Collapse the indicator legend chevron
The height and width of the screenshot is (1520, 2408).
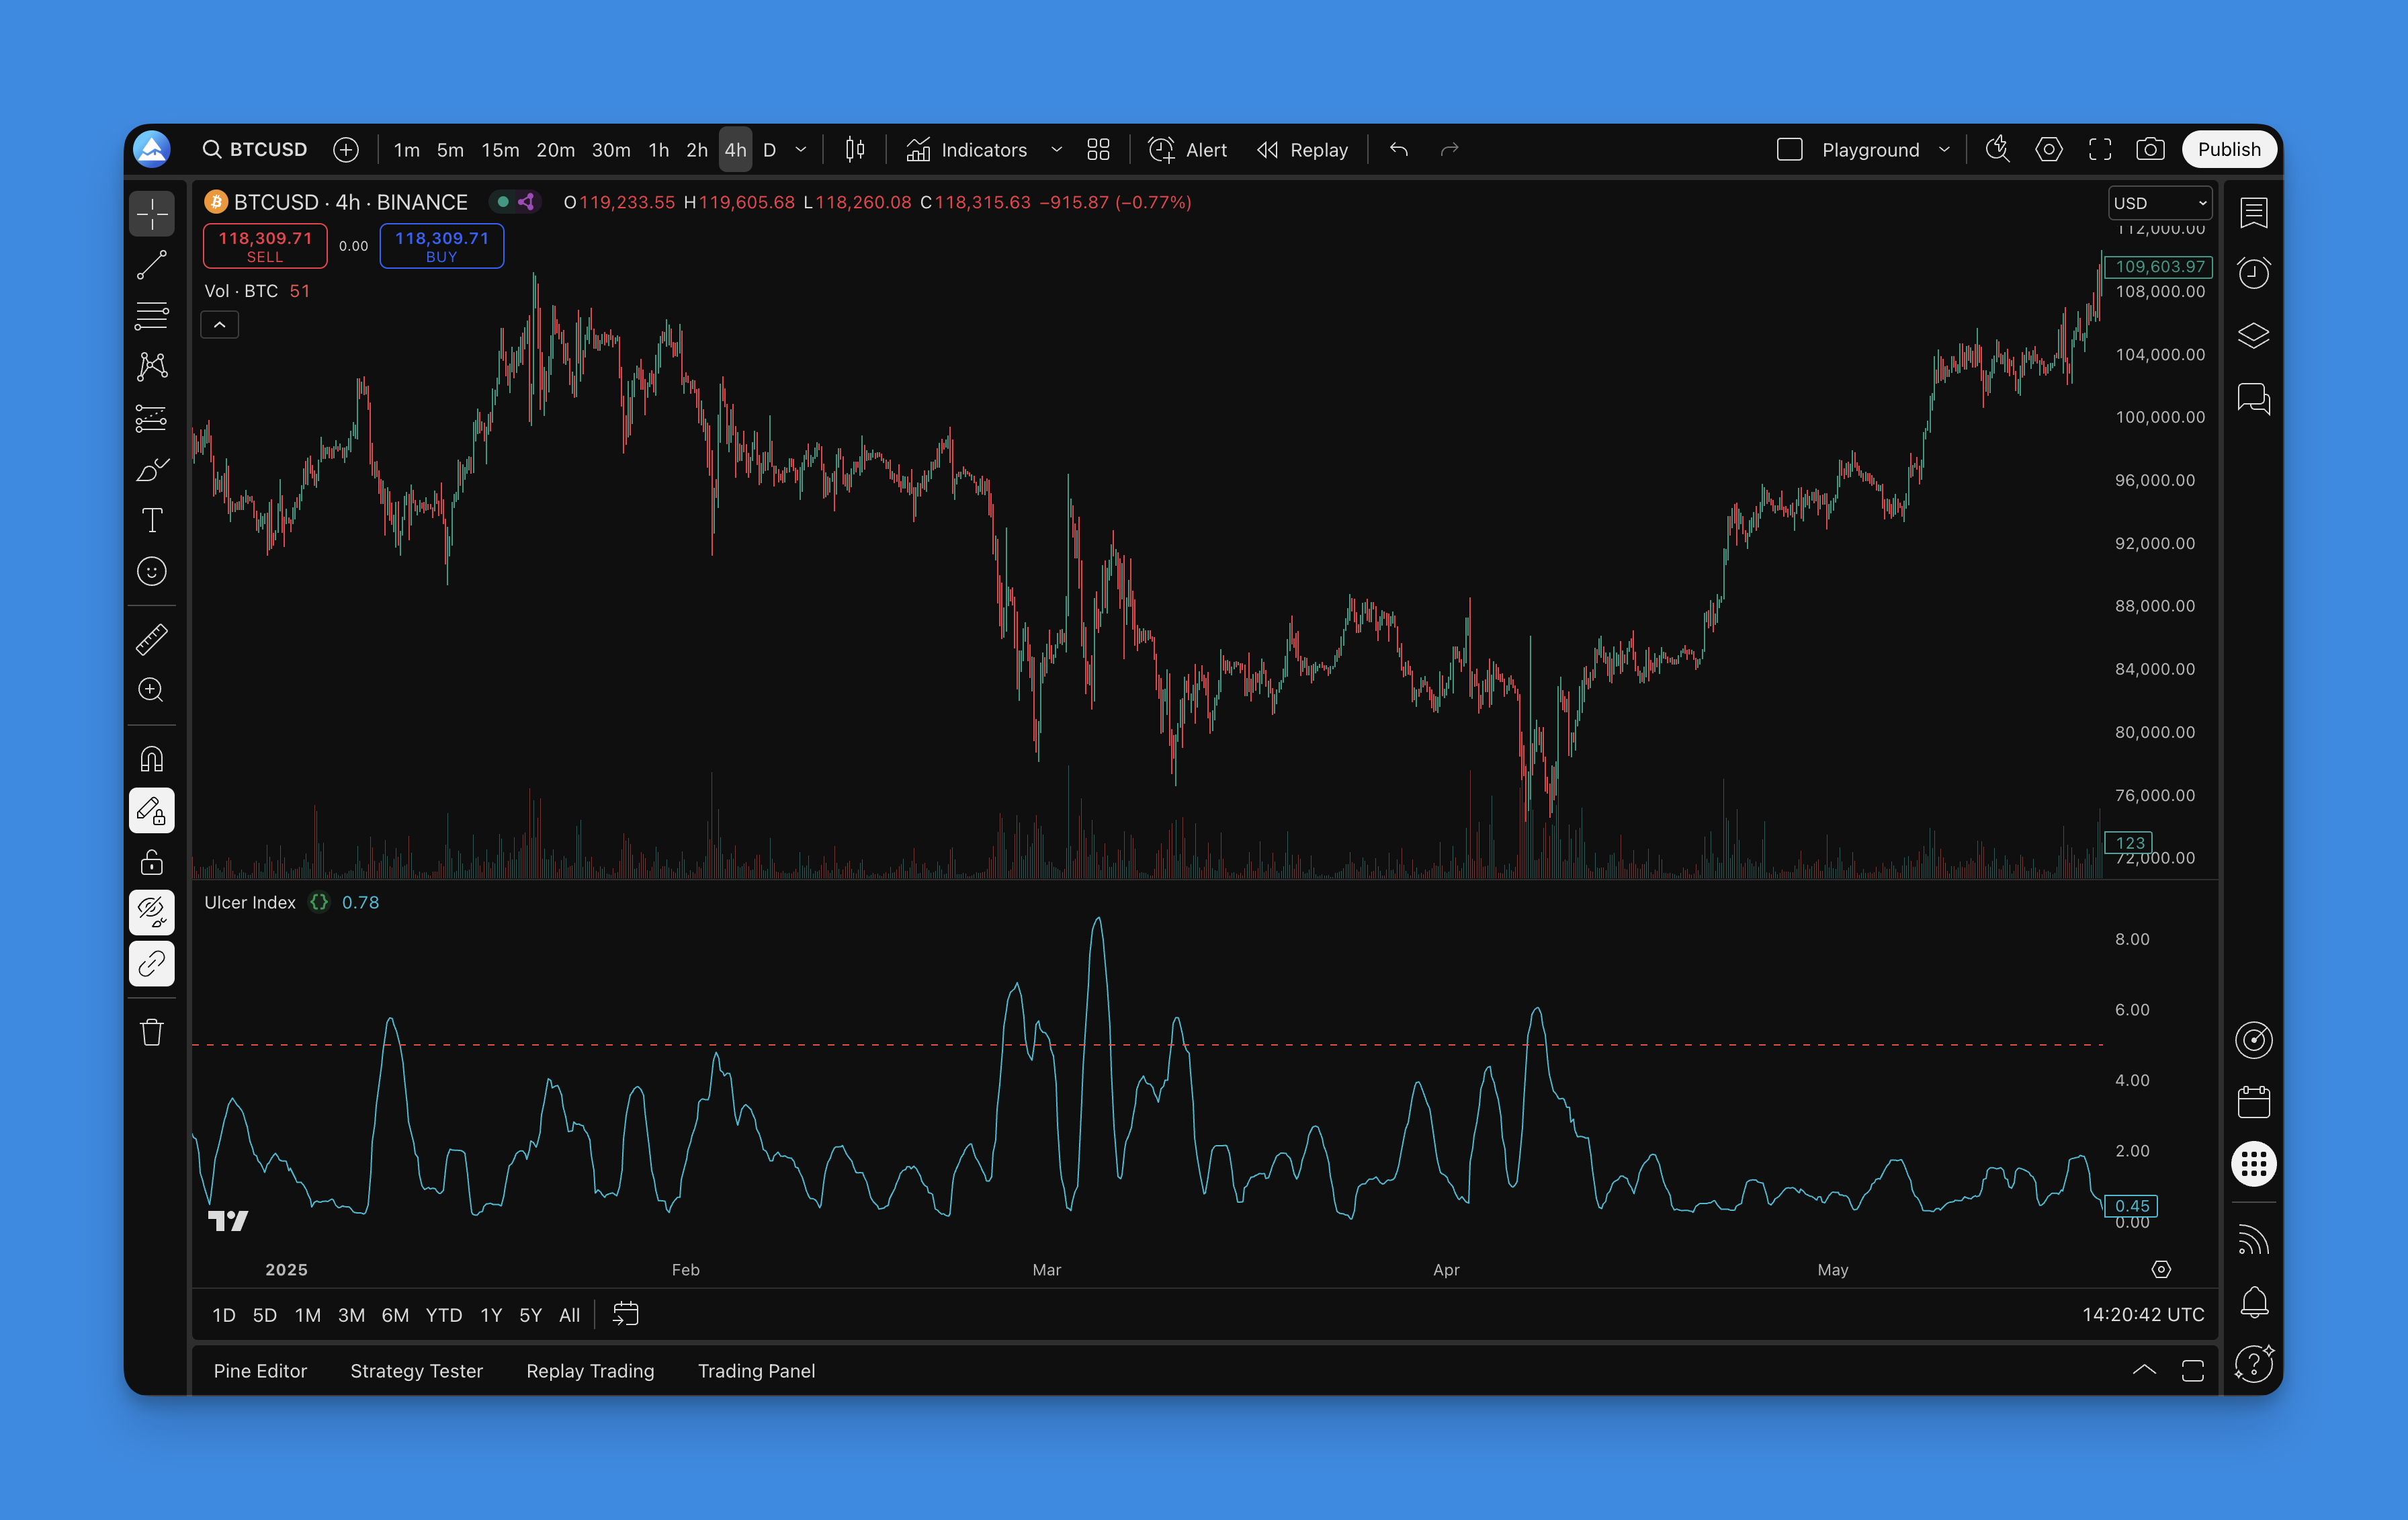tap(220, 325)
